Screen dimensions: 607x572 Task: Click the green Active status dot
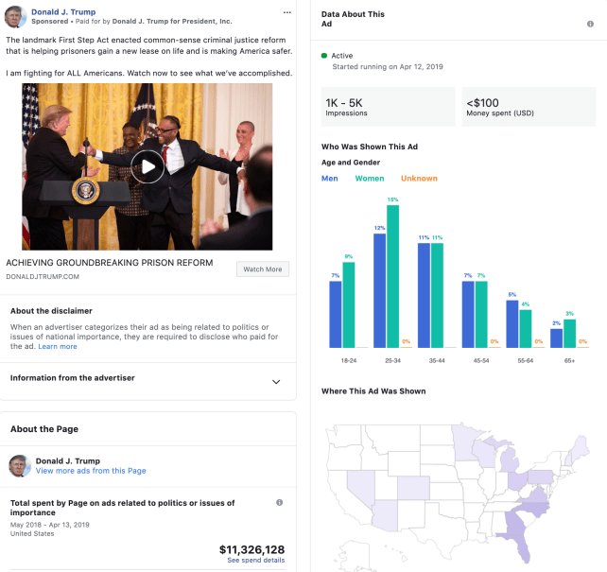coord(324,56)
